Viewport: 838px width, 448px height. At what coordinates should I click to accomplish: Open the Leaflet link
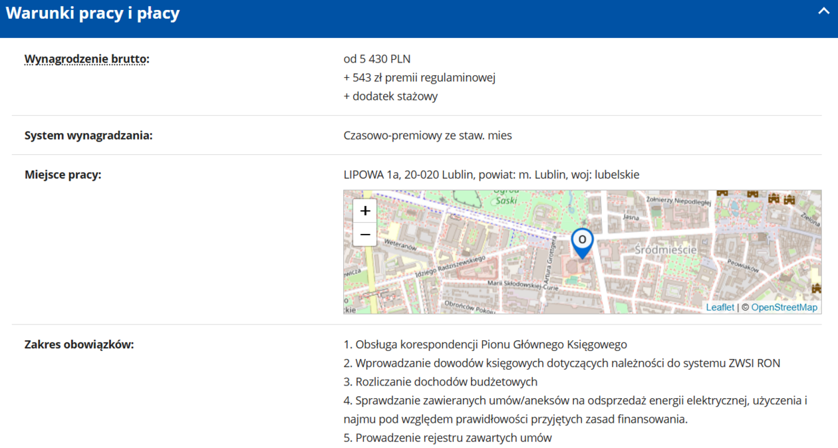click(720, 307)
